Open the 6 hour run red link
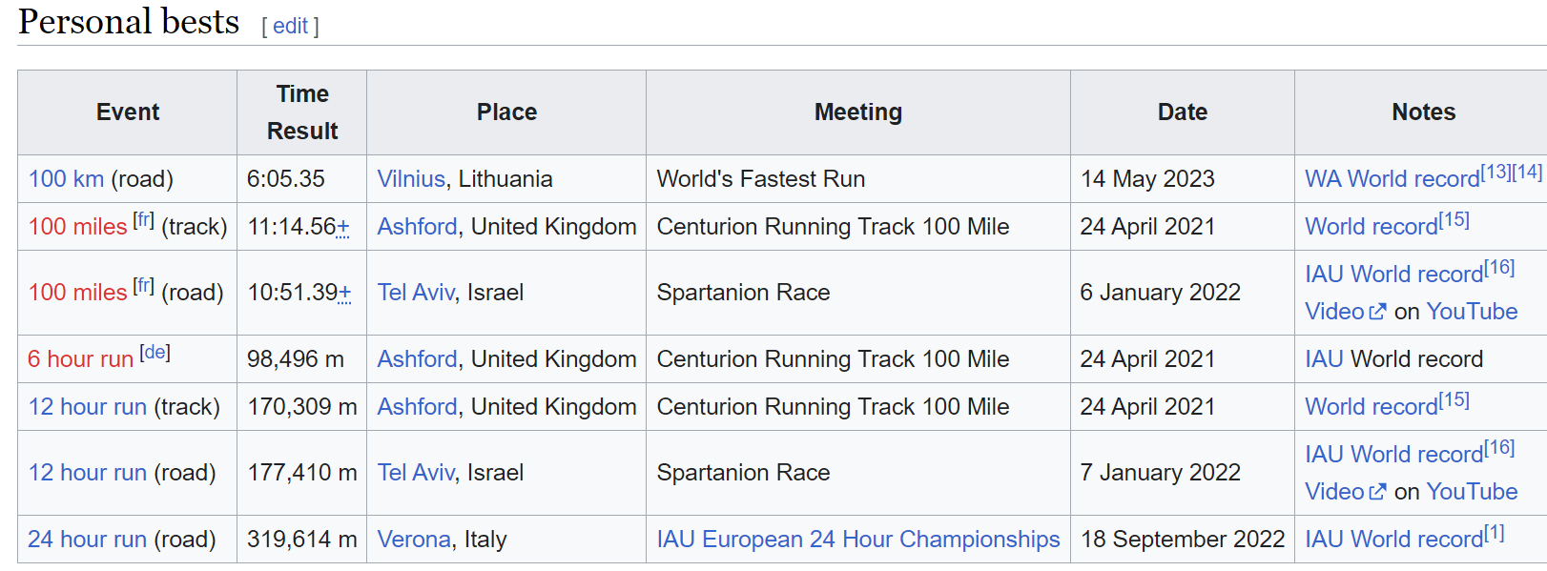The image size is (1547, 571). coord(80,359)
